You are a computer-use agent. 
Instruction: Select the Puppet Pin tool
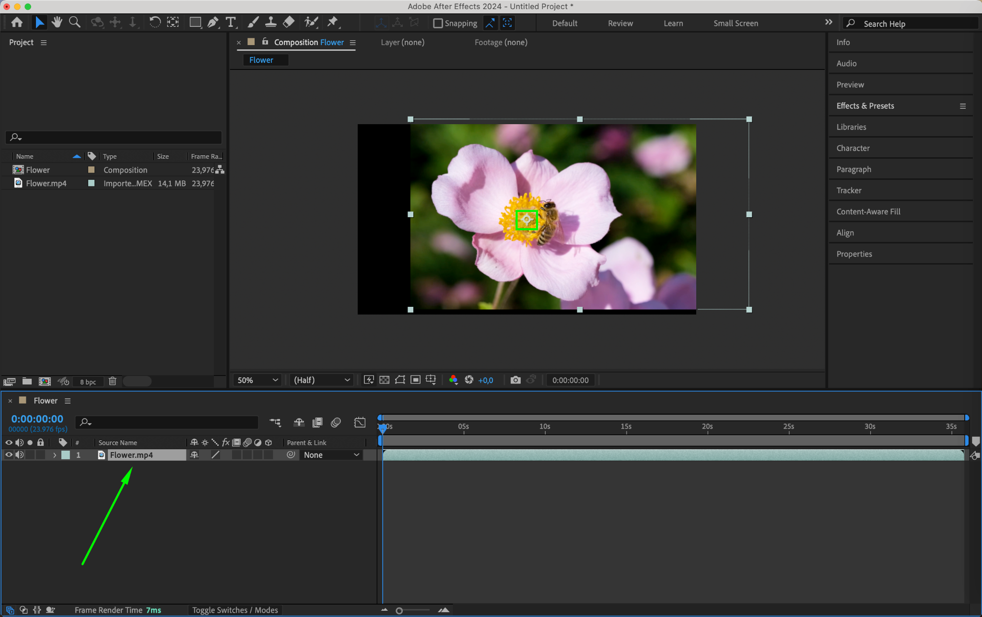[332, 22]
